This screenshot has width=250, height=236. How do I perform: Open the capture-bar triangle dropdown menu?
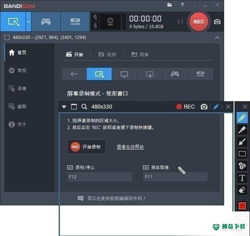point(64,107)
